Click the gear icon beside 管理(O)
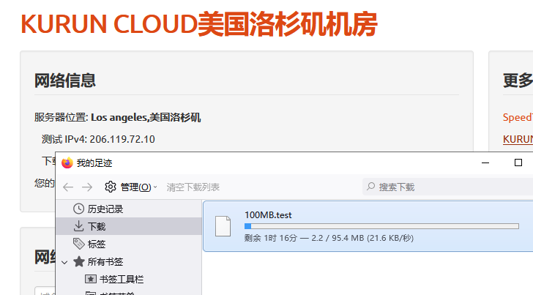The image size is (533, 295). pyautogui.click(x=110, y=187)
